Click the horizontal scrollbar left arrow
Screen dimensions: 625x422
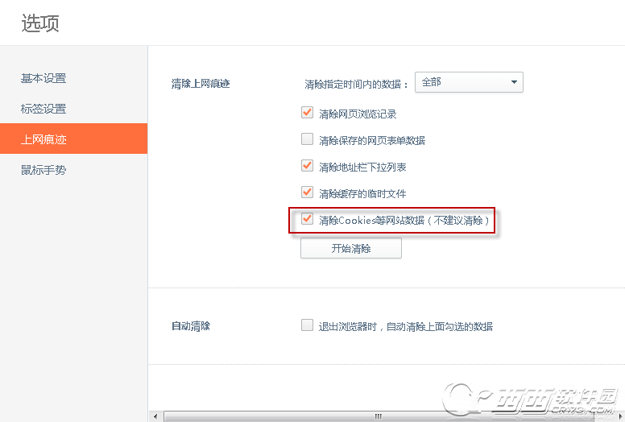[x=155, y=417]
